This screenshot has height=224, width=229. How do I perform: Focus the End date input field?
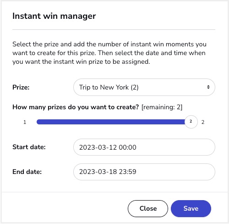(144, 172)
